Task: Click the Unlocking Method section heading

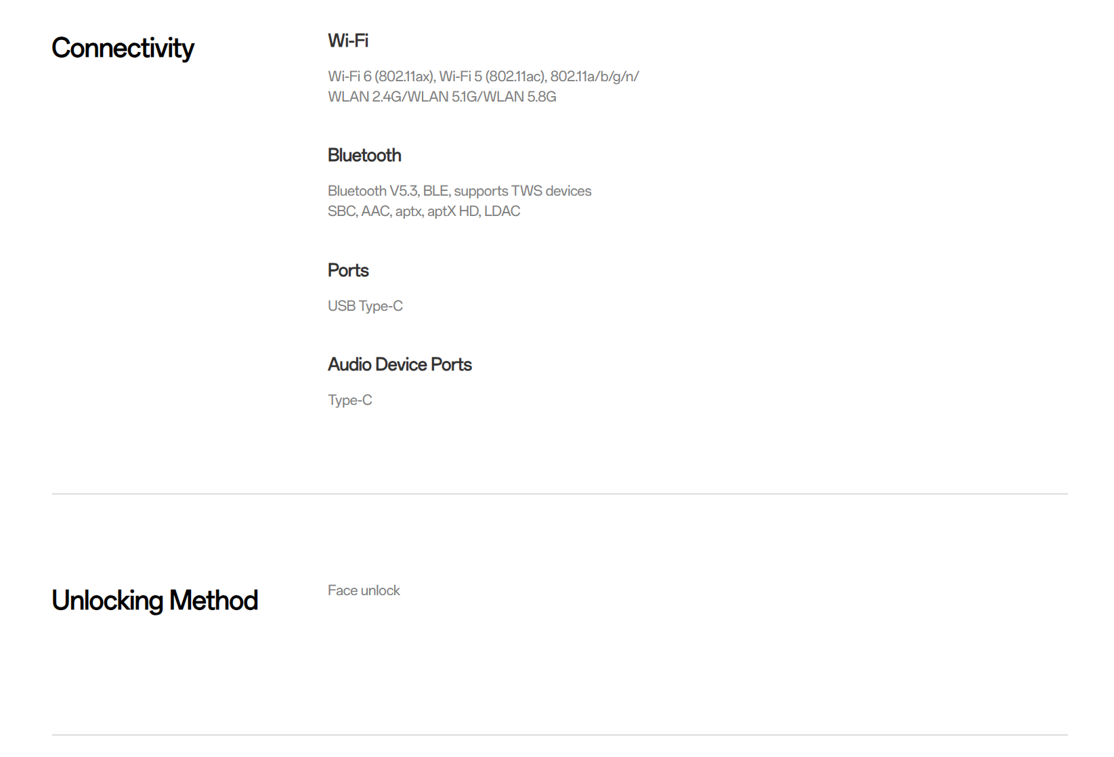Action: 154,601
